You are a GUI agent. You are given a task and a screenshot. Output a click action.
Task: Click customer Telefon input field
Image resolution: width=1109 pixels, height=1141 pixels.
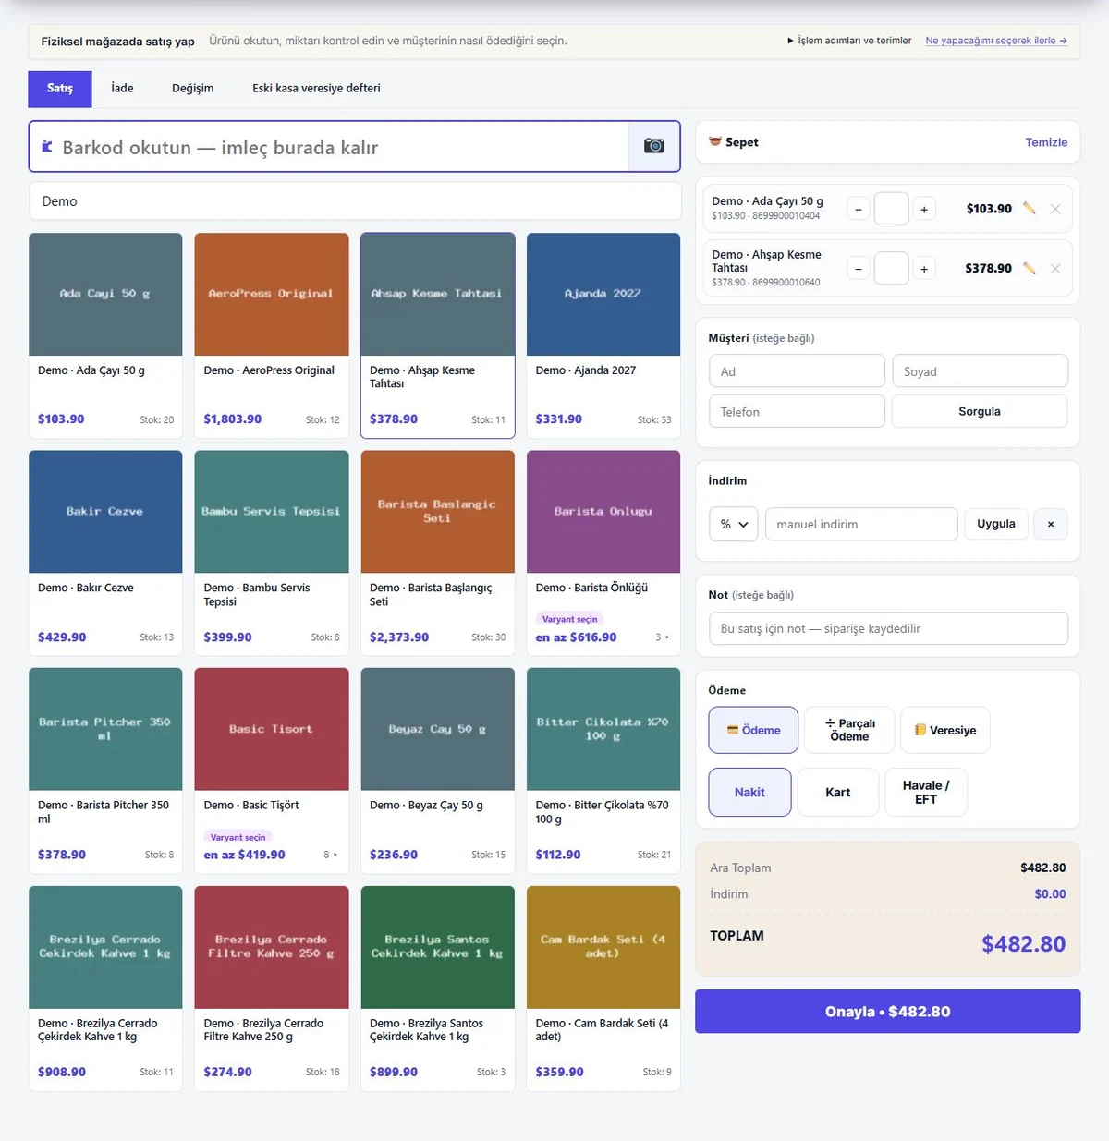(x=797, y=412)
